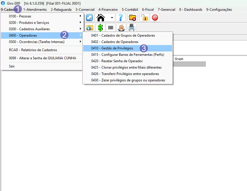Click the green dollar sign icon

(100, 28)
